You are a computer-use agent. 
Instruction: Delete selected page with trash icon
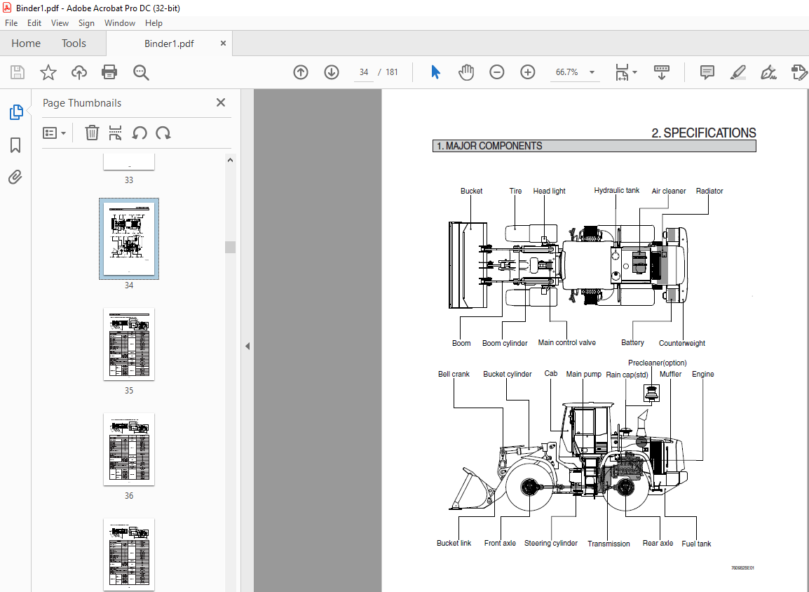[92, 133]
